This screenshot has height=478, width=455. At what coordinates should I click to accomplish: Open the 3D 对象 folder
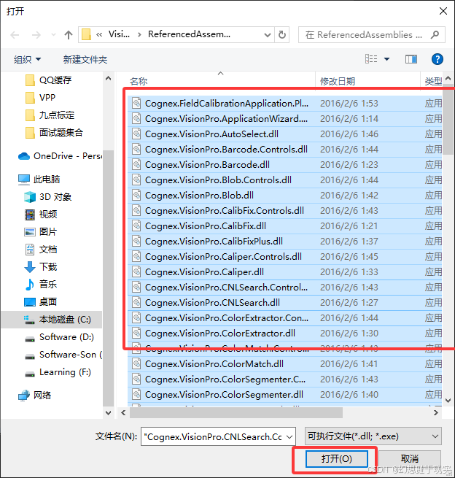coord(48,197)
